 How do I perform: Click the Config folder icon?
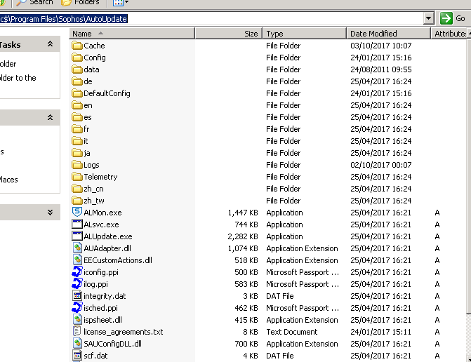pos(77,58)
